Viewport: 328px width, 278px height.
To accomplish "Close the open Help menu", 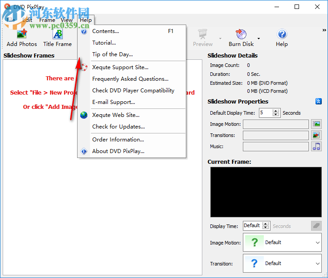I will 86,20.
